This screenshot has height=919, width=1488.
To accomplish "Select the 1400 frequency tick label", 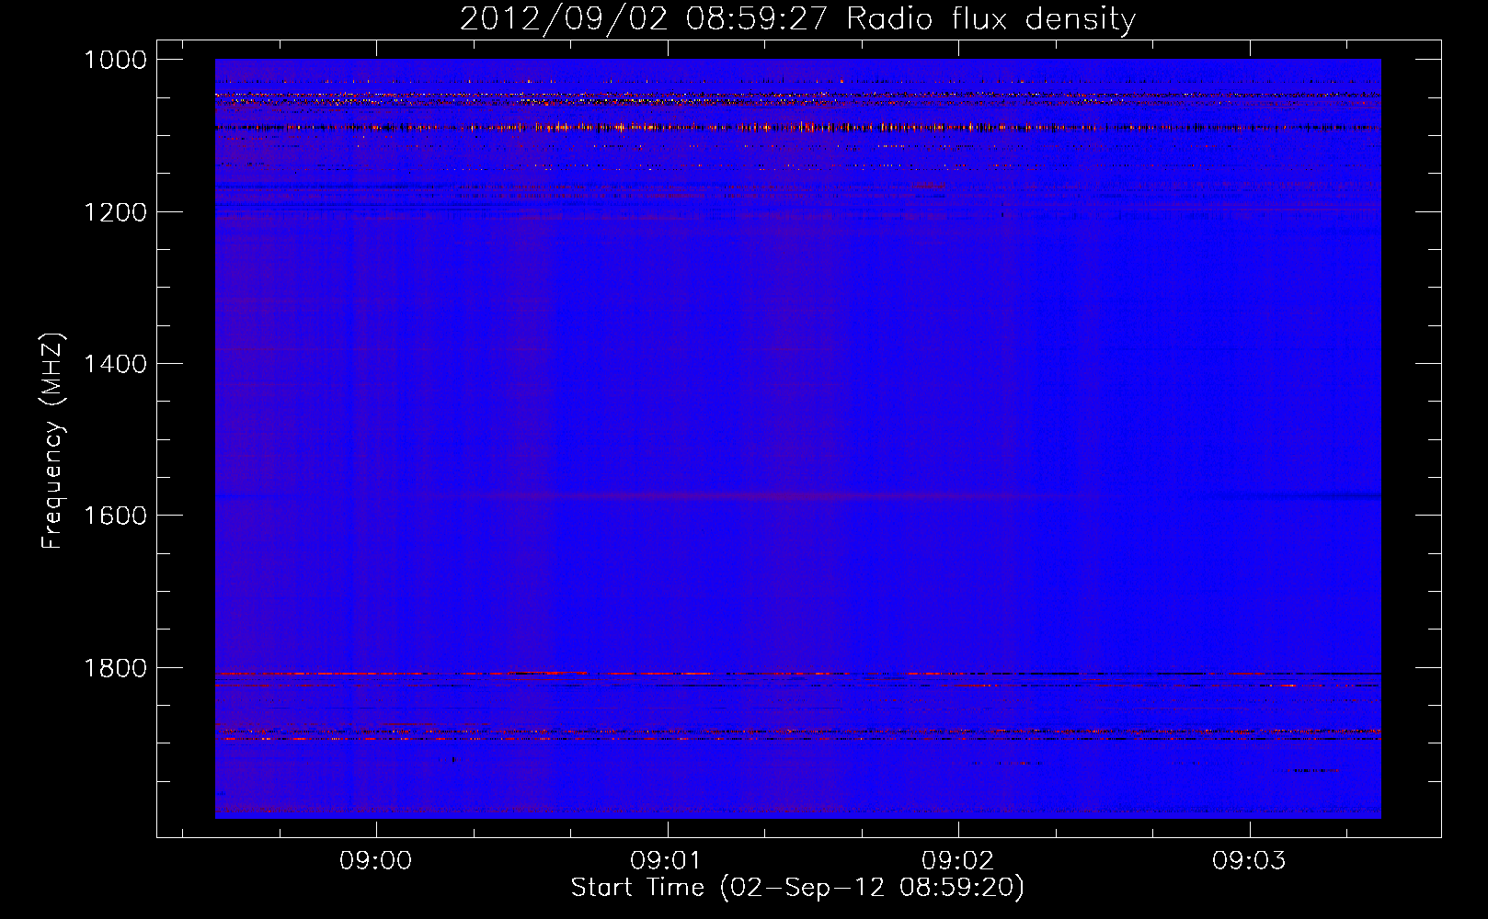I will tap(115, 364).
